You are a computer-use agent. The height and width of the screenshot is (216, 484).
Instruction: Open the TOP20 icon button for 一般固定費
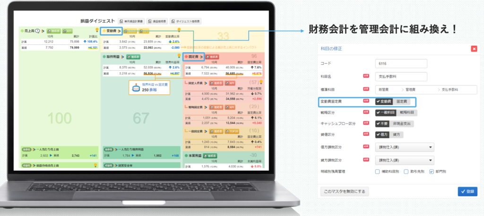[x=232, y=131]
